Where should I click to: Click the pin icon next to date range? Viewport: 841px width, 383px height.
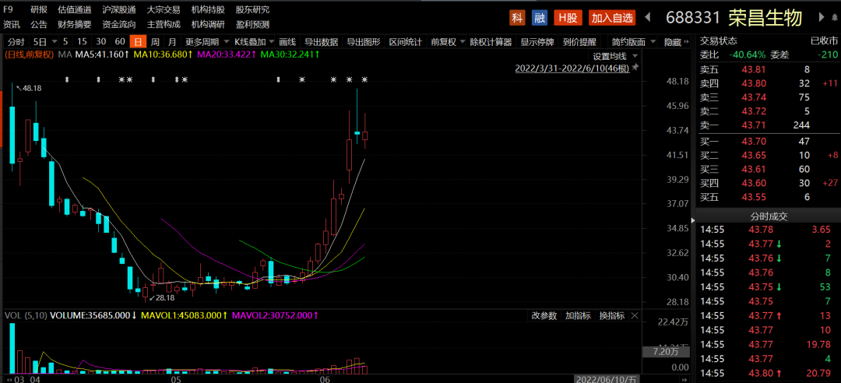635,69
